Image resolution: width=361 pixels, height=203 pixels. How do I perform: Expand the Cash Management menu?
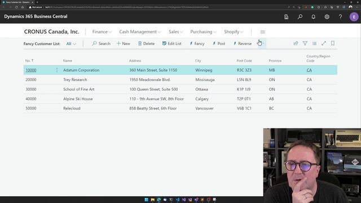click(x=140, y=32)
